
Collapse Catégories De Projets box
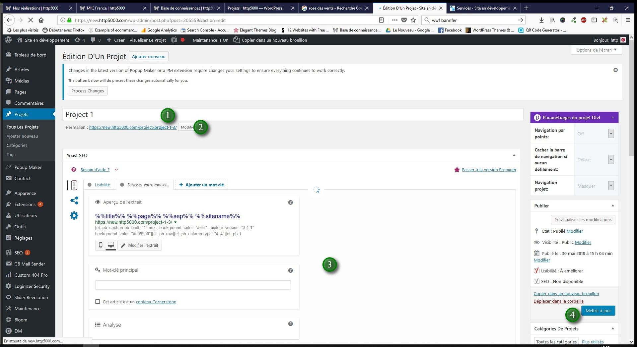tap(613, 329)
